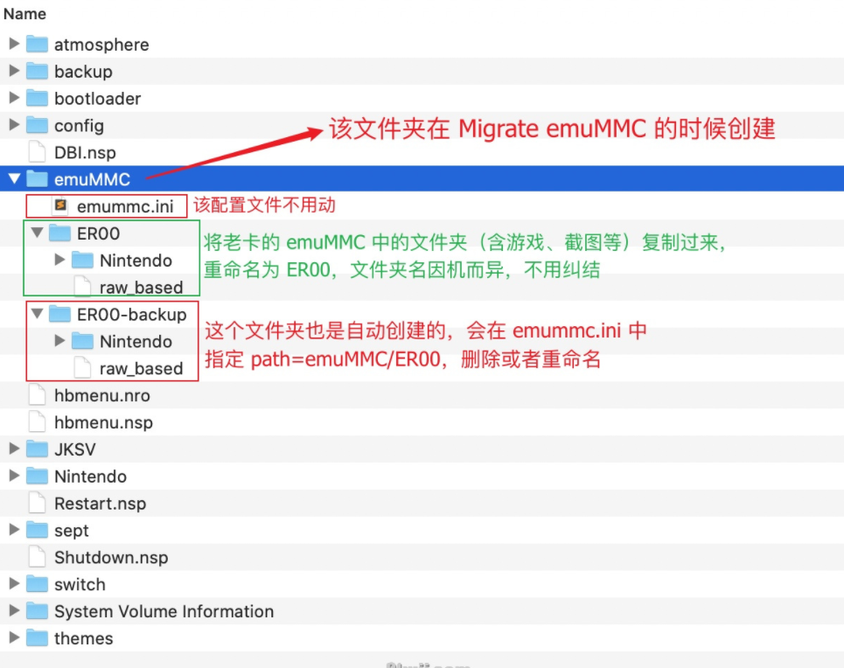Click the JKSV folder icon
Image resolution: width=844 pixels, height=668 pixels.
37,449
